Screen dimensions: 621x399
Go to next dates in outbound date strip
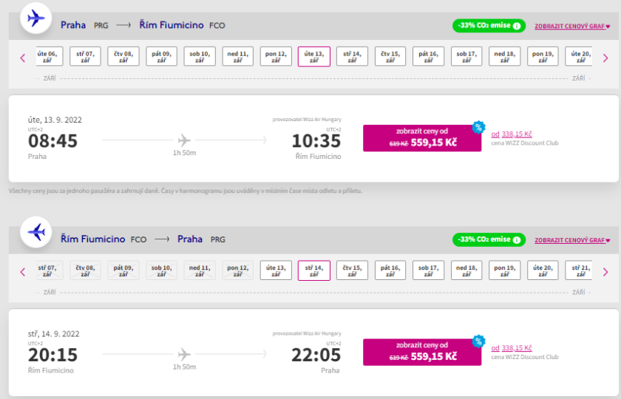tap(605, 58)
